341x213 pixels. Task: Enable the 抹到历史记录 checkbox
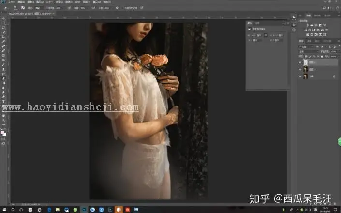click(x=122, y=8)
